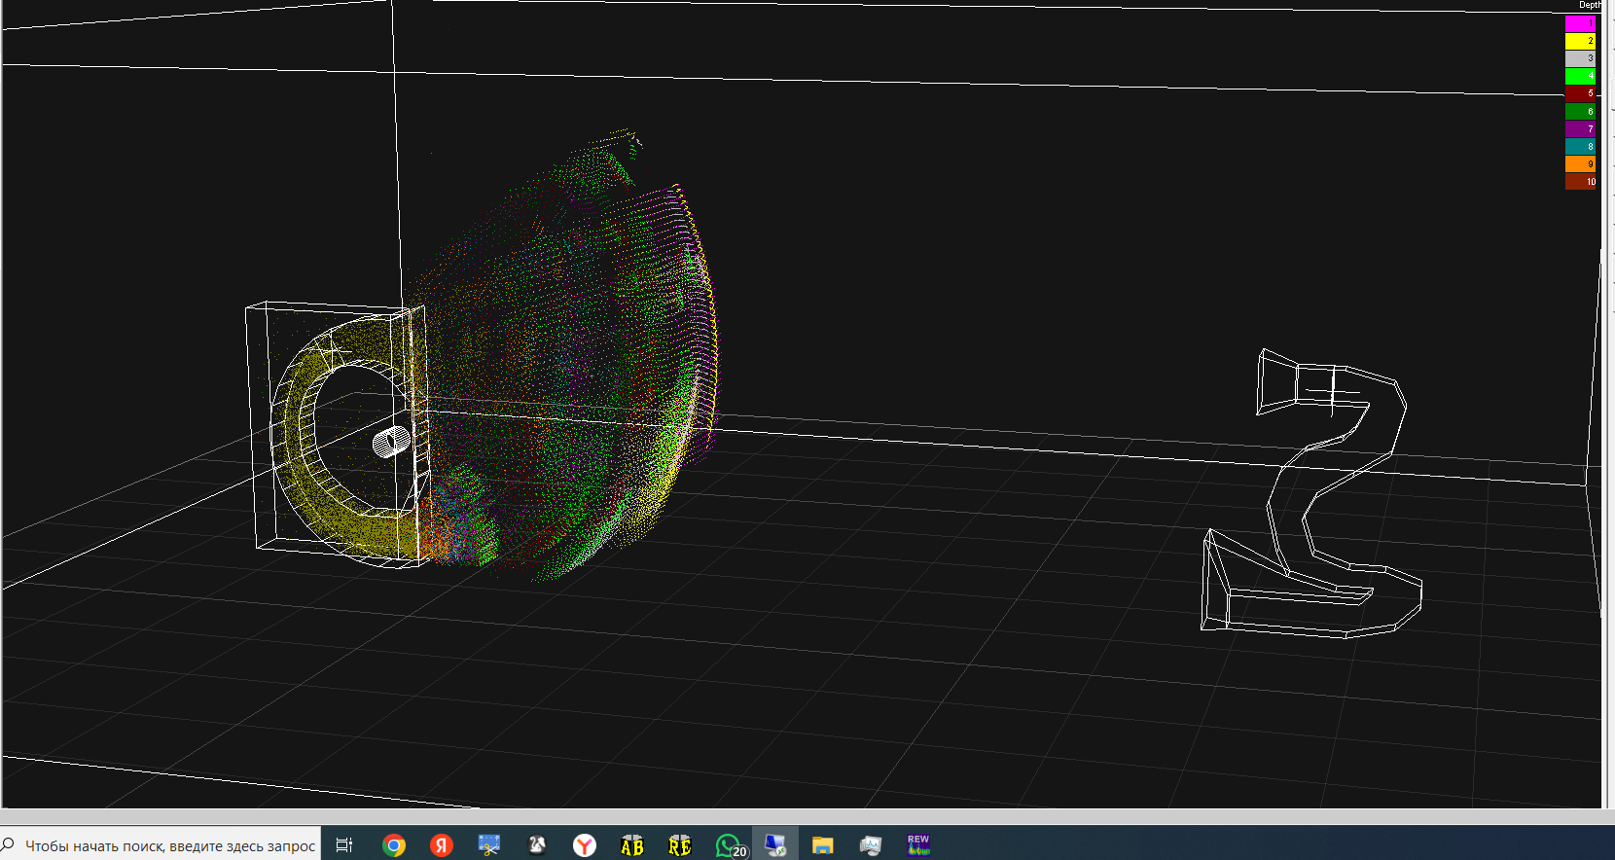The width and height of the screenshot is (1615, 860).
Task: Click the Depth legend title
Action: [1589, 6]
